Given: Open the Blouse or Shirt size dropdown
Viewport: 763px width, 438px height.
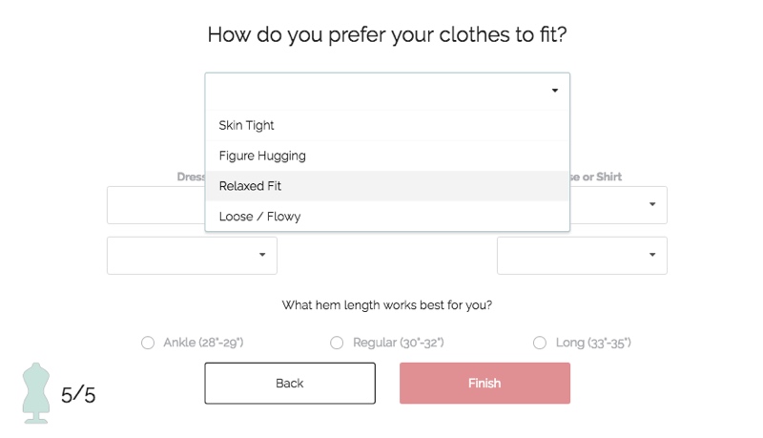Looking at the screenshot, I should [x=620, y=204].
